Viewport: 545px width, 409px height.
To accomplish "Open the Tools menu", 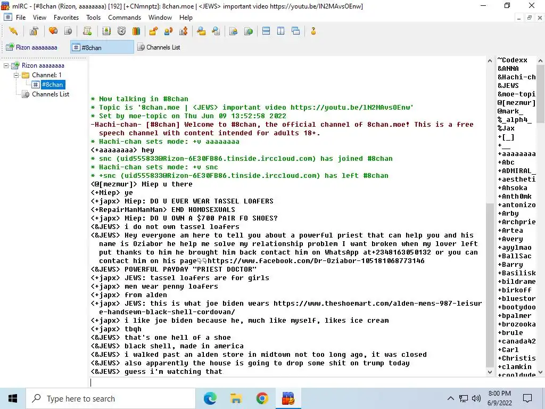I will (x=93, y=18).
